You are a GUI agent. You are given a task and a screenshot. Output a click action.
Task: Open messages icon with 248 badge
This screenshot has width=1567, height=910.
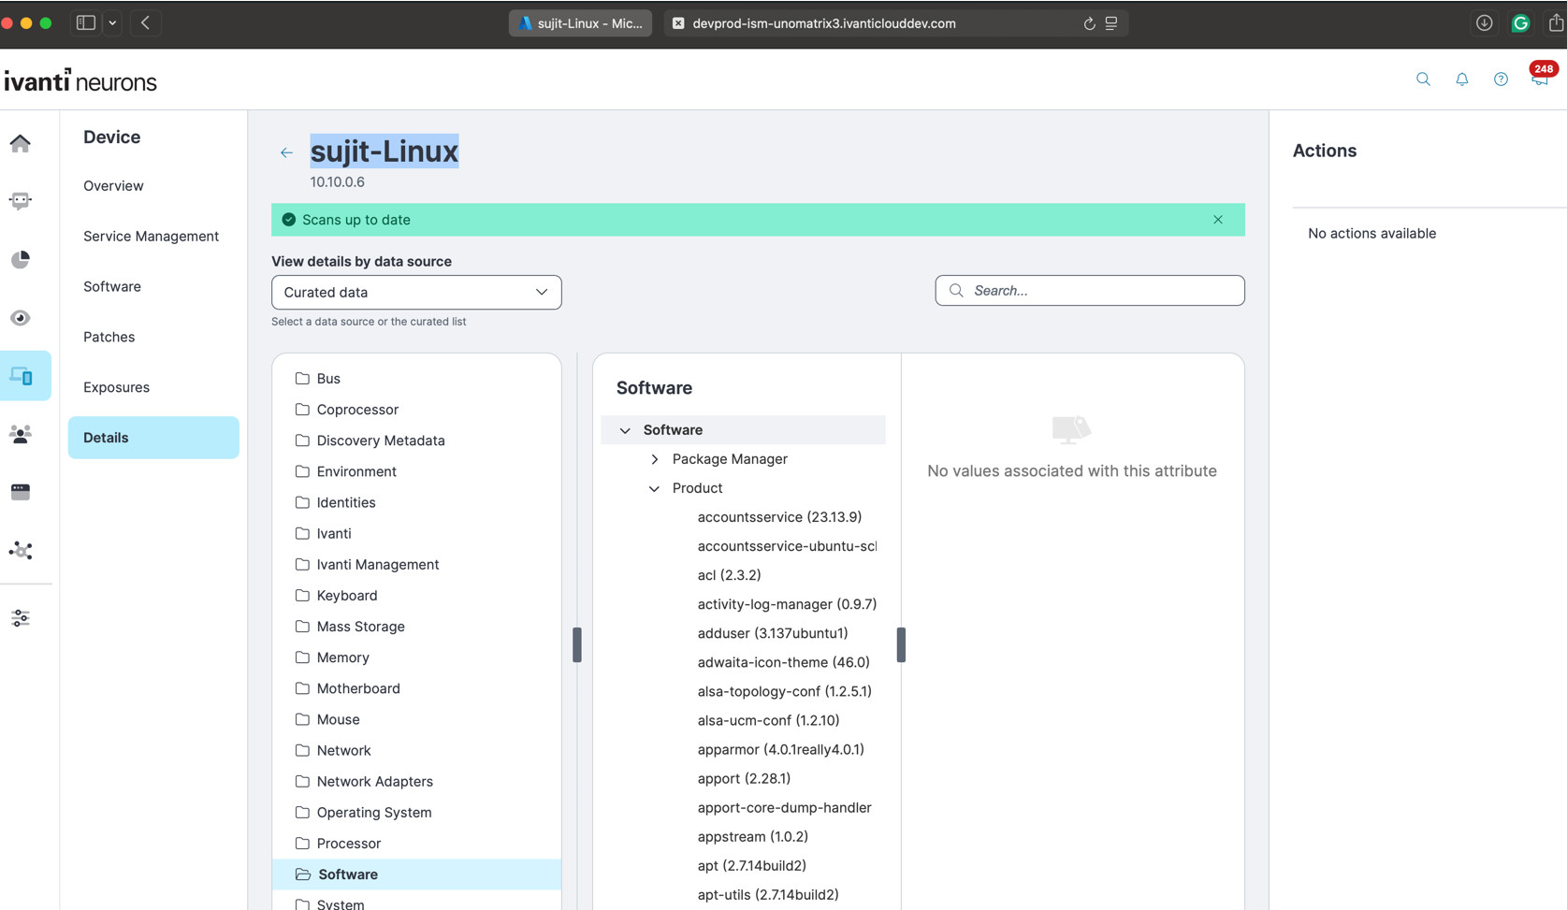click(1539, 79)
